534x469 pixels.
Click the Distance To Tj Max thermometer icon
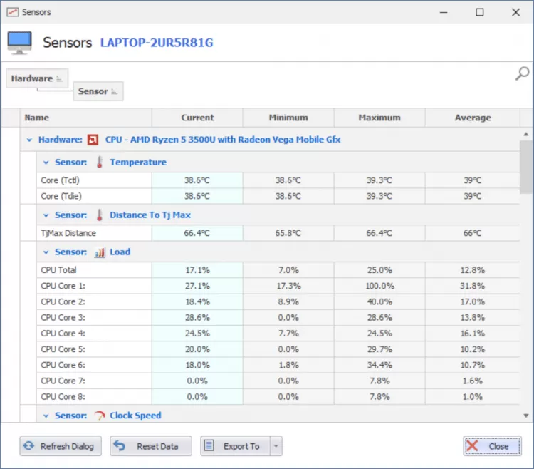[99, 215]
